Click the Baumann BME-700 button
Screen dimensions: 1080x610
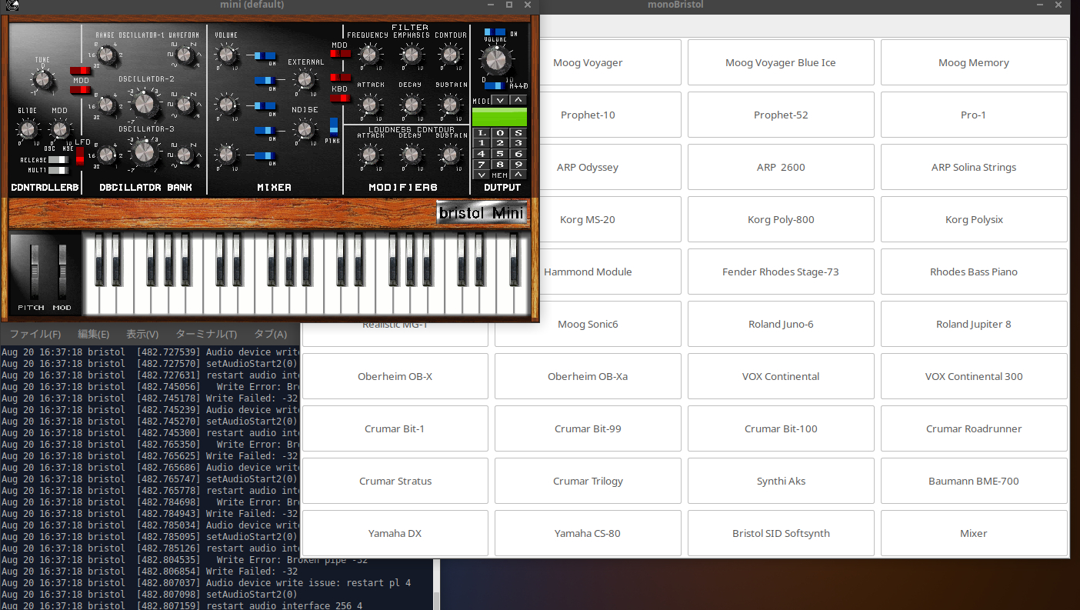pyautogui.click(x=974, y=481)
